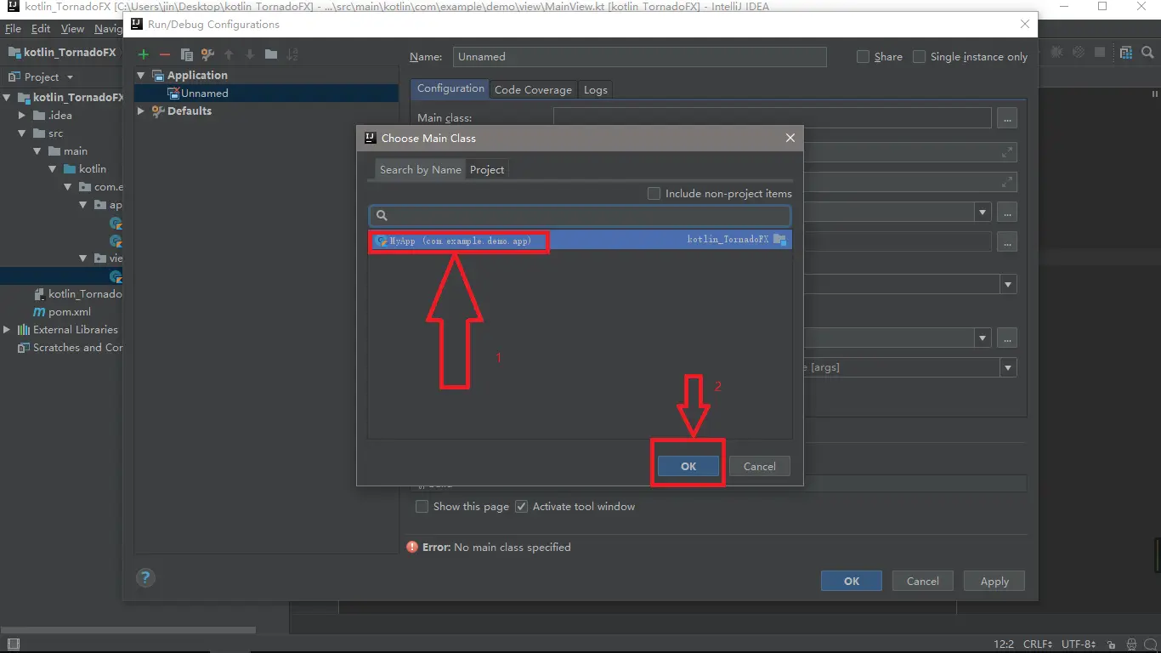Click into the Main class text field
This screenshot has height=653, width=1161.
click(773, 117)
